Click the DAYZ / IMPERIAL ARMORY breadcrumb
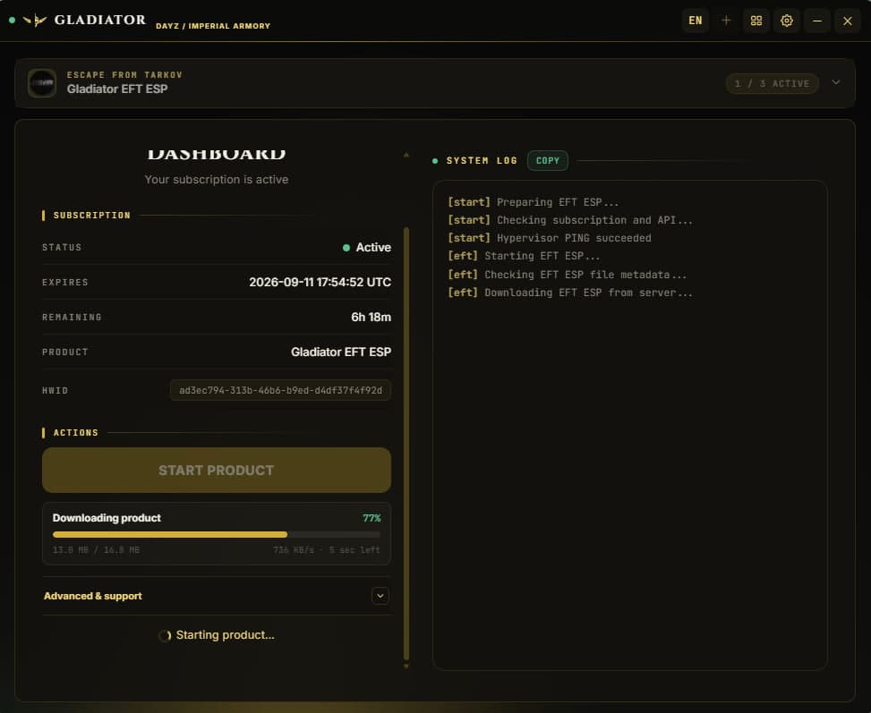The height and width of the screenshot is (713, 871). point(213,26)
